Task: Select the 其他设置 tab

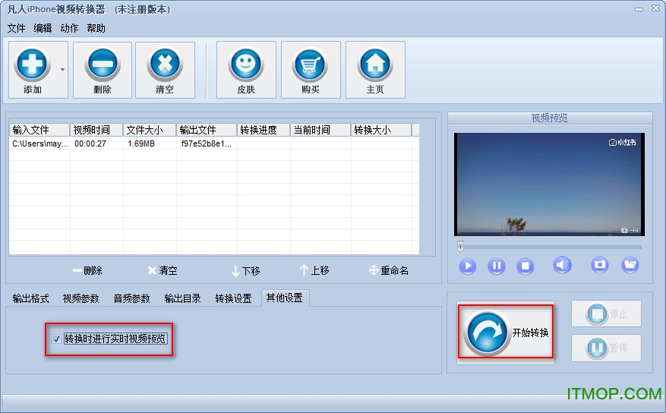Action: point(285,298)
